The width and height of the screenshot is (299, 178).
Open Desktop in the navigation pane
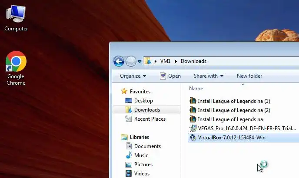pyautogui.click(x=143, y=101)
